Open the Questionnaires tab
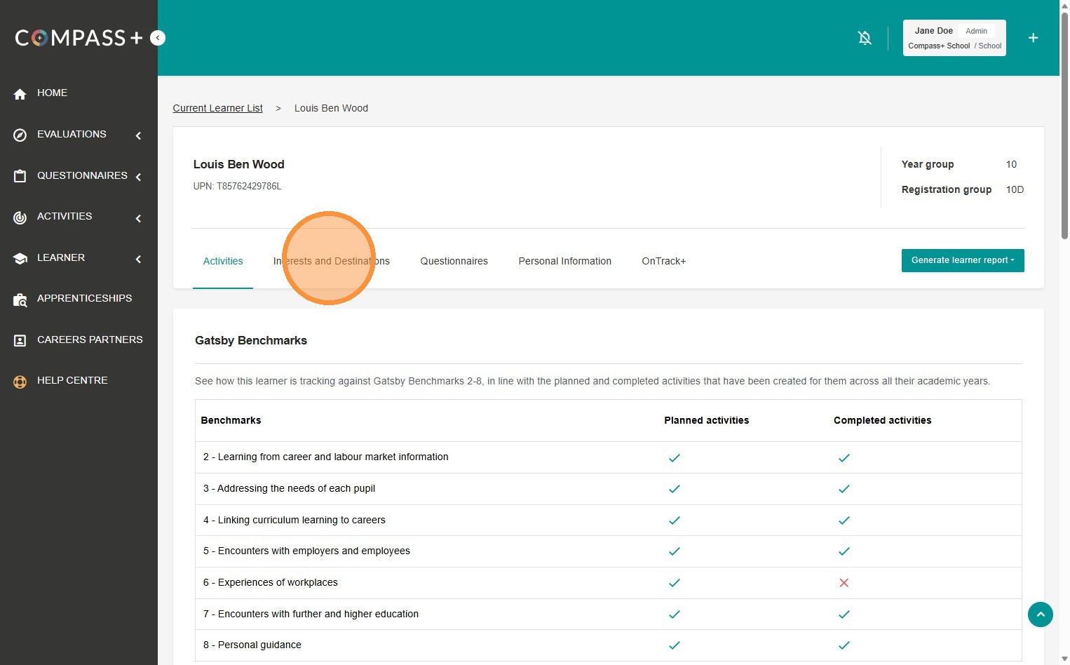Viewport: 1070px width, 665px height. point(454,261)
